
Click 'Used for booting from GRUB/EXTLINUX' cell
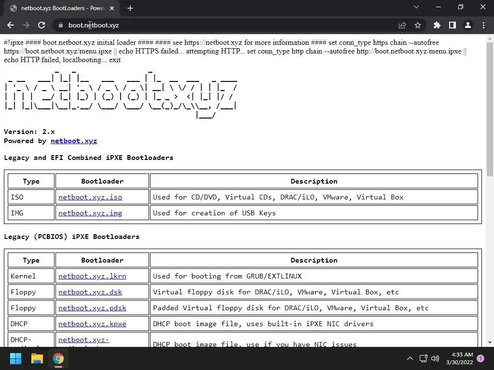(x=314, y=276)
